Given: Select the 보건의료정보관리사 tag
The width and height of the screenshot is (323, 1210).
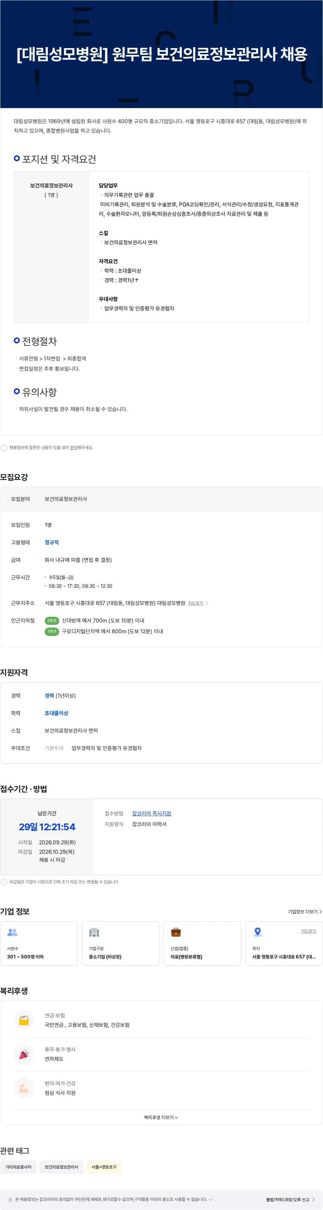Looking at the screenshot, I should tap(62, 1167).
